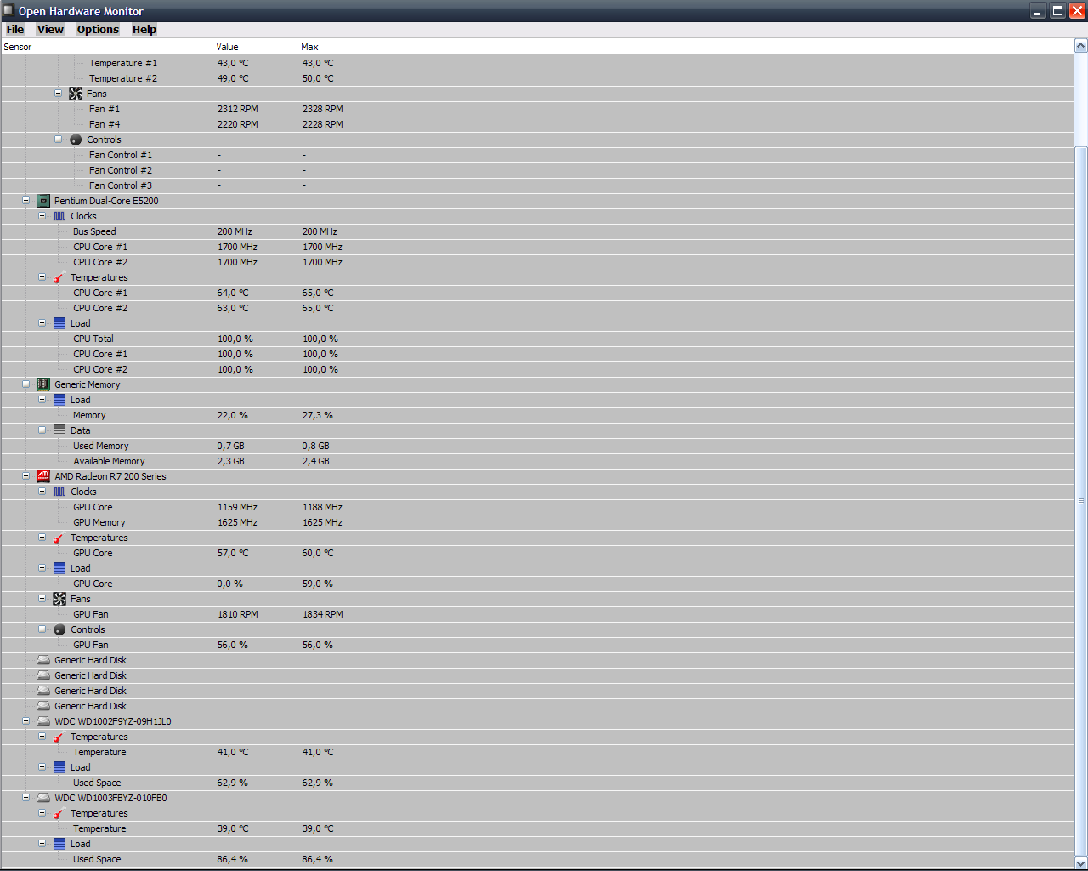The image size is (1088, 871).
Task: Click the 64,0 °C CPU Core #1 value
Action: click(233, 293)
